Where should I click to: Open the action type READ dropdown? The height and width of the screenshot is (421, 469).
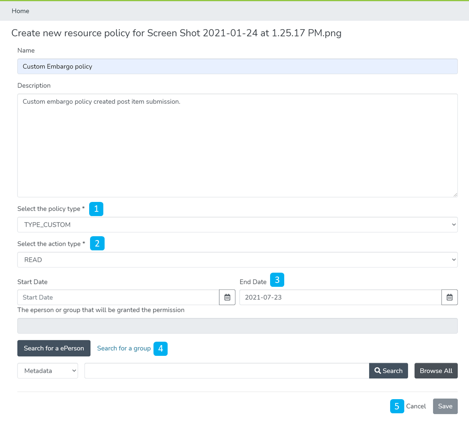pos(237,260)
